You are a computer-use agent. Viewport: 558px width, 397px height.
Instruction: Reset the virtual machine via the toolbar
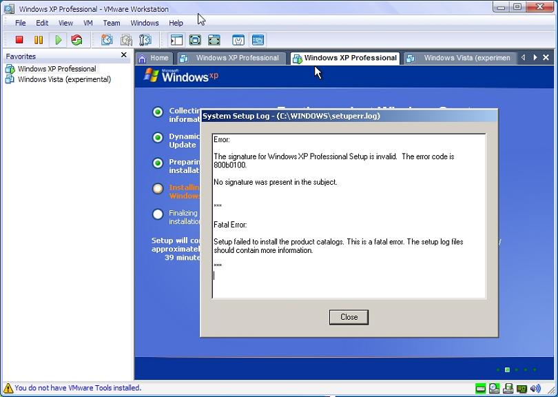[76, 40]
